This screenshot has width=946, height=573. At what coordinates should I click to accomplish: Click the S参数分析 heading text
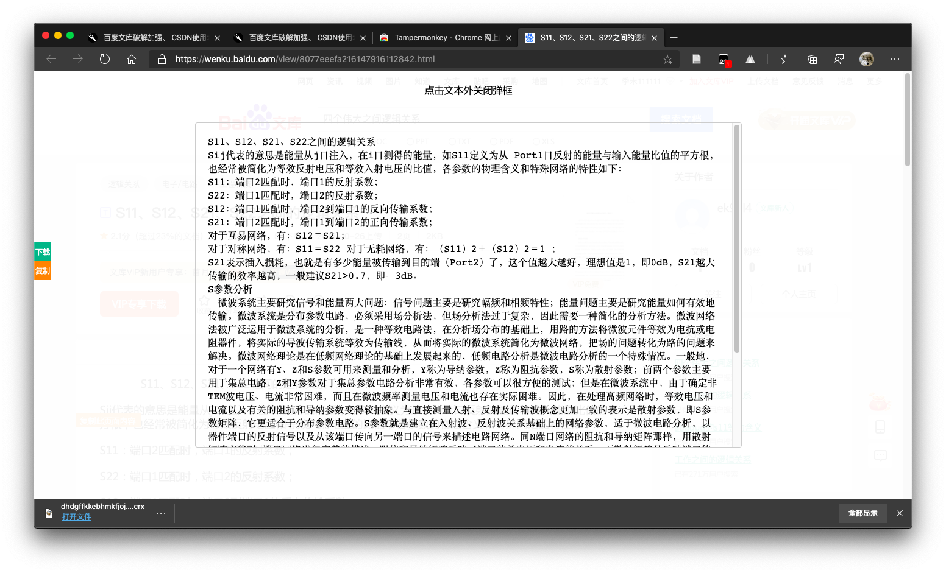230,289
